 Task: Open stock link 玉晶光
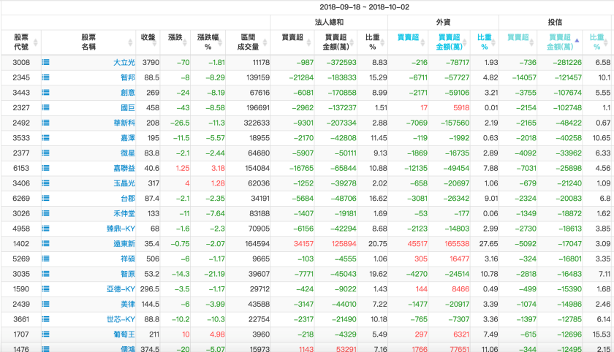click(124, 183)
